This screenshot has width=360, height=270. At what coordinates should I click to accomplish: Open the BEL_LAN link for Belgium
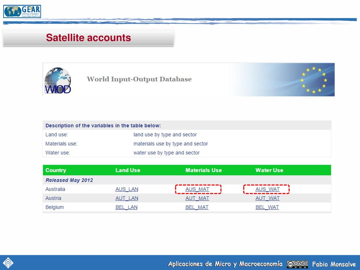pos(126,207)
